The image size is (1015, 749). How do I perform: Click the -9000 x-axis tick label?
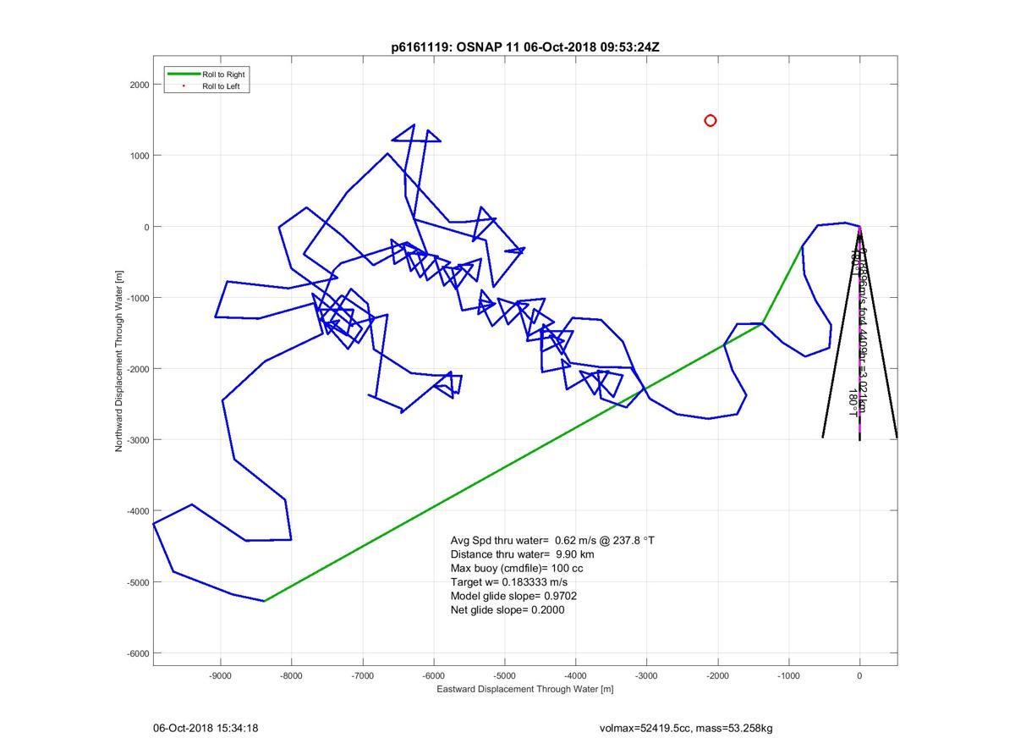tap(221, 675)
